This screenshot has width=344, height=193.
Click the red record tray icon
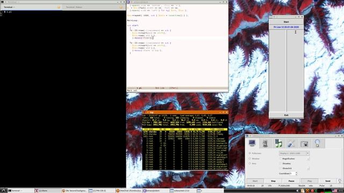[312, 191]
